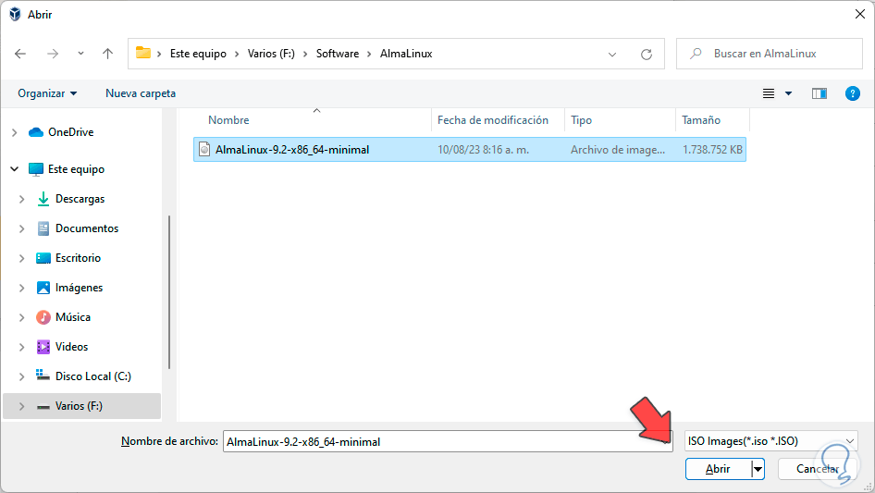The width and height of the screenshot is (875, 493).
Task: Expand the Documentos node
Action: click(x=22, y=228)
